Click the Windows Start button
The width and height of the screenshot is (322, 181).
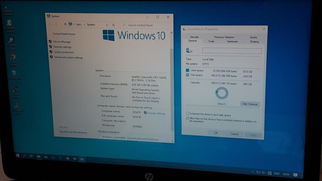point(18,155)
